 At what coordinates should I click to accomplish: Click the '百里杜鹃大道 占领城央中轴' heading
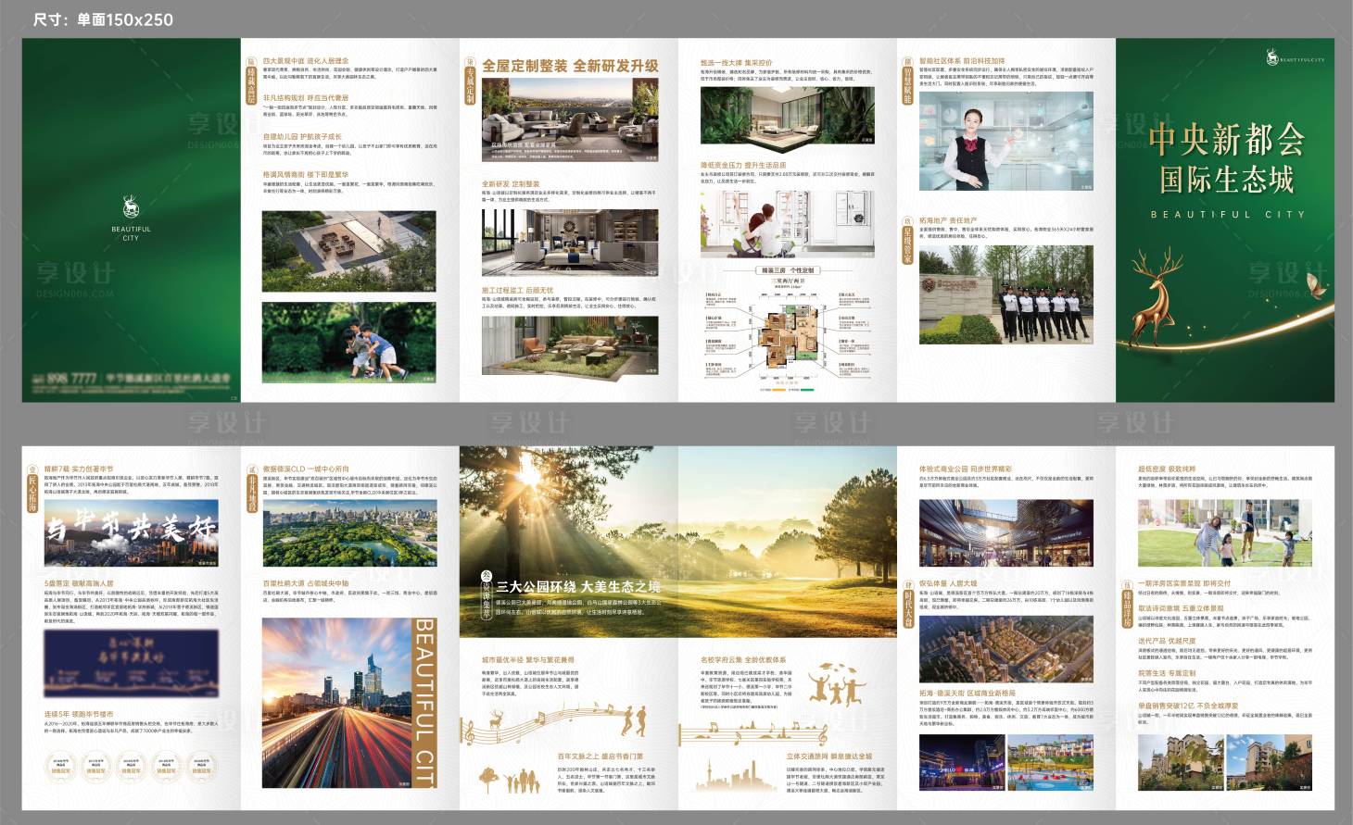(x=306, y=583)
